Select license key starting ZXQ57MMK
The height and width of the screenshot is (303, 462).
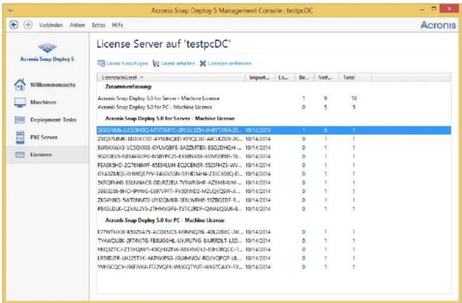[274, 139]
